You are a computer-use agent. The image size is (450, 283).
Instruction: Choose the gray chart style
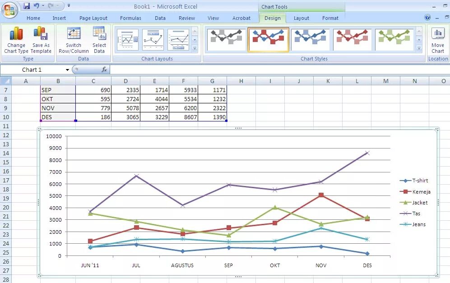(x=226, y=40)
